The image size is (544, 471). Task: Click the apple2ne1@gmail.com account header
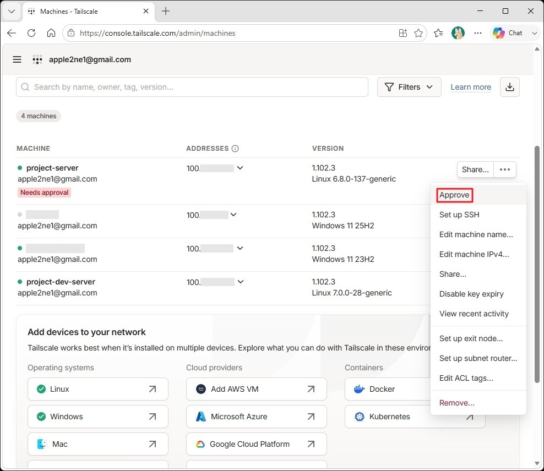(90, 59)
